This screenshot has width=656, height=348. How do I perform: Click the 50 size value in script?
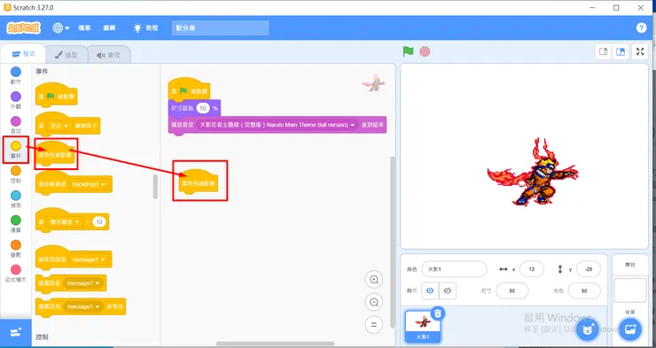point(203,108)
